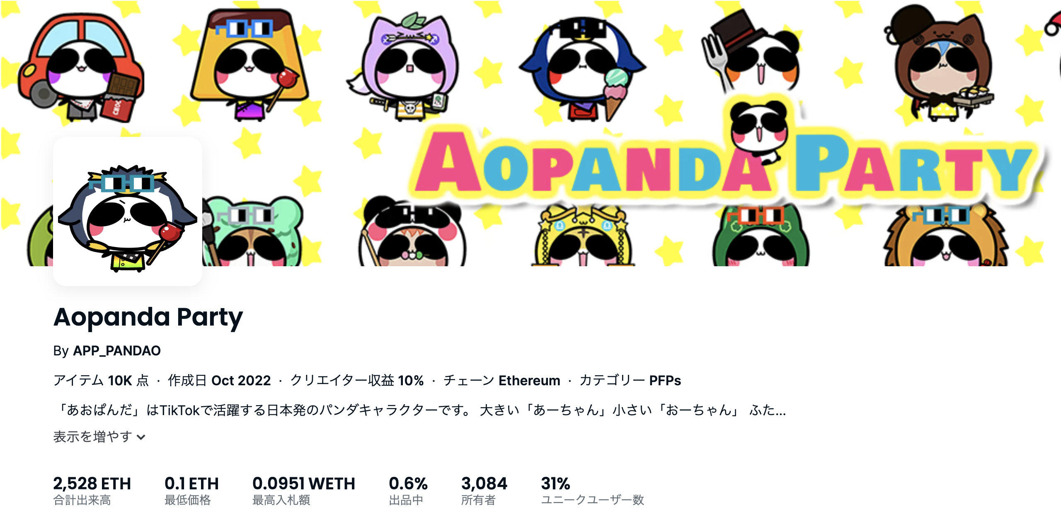
Task: Click the Aopanda Party collection avatar image
Action: pyautogui.click(x=128, y=212)
